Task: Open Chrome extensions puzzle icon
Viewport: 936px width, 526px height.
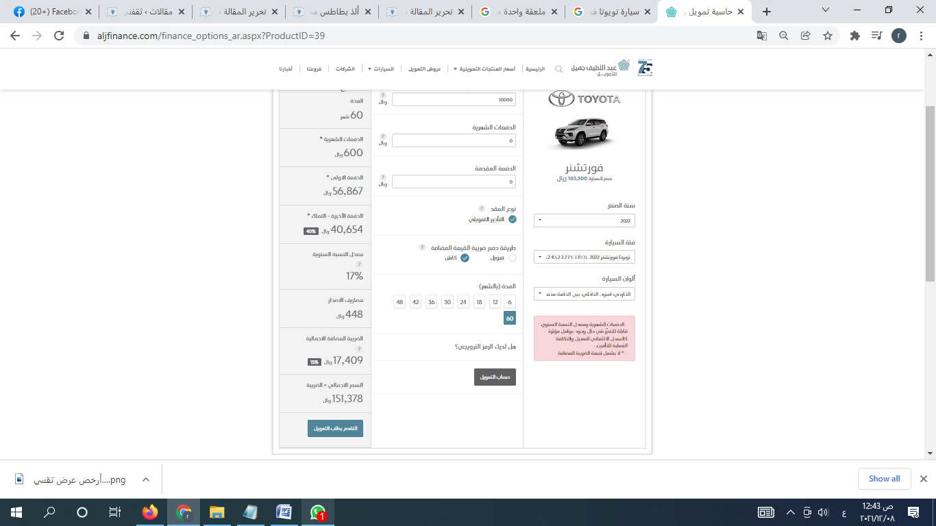Action: click(x=854, y=36)
